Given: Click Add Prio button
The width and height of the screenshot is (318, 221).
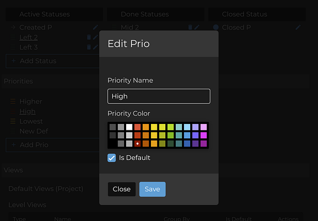Looking at the screenshot, I should coord(34,145).
